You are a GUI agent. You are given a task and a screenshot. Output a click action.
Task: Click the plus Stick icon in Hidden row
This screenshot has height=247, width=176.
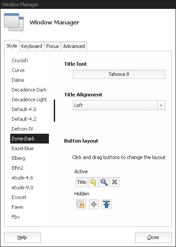94,204
